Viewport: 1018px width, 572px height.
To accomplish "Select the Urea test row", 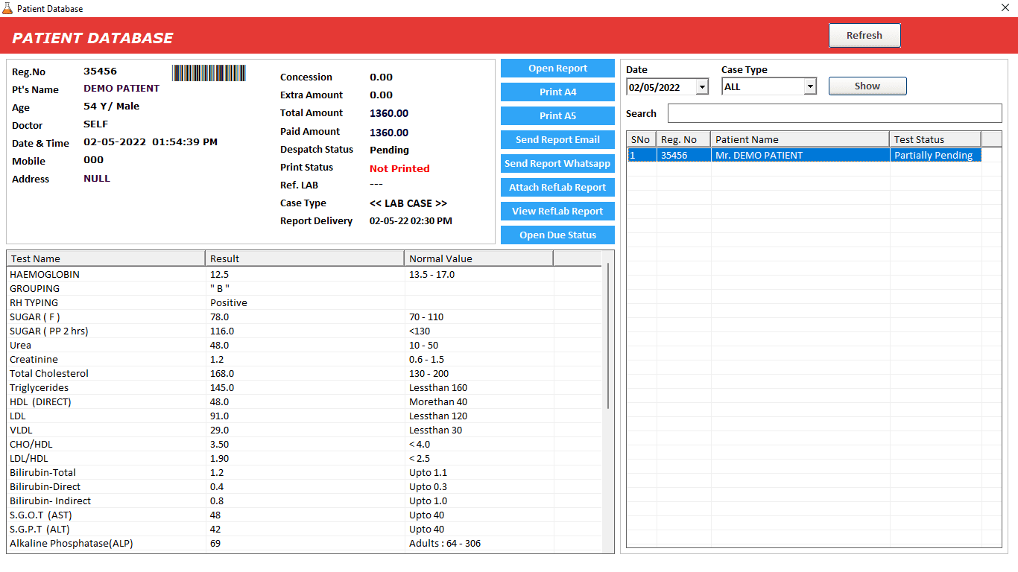I will 304,345.
